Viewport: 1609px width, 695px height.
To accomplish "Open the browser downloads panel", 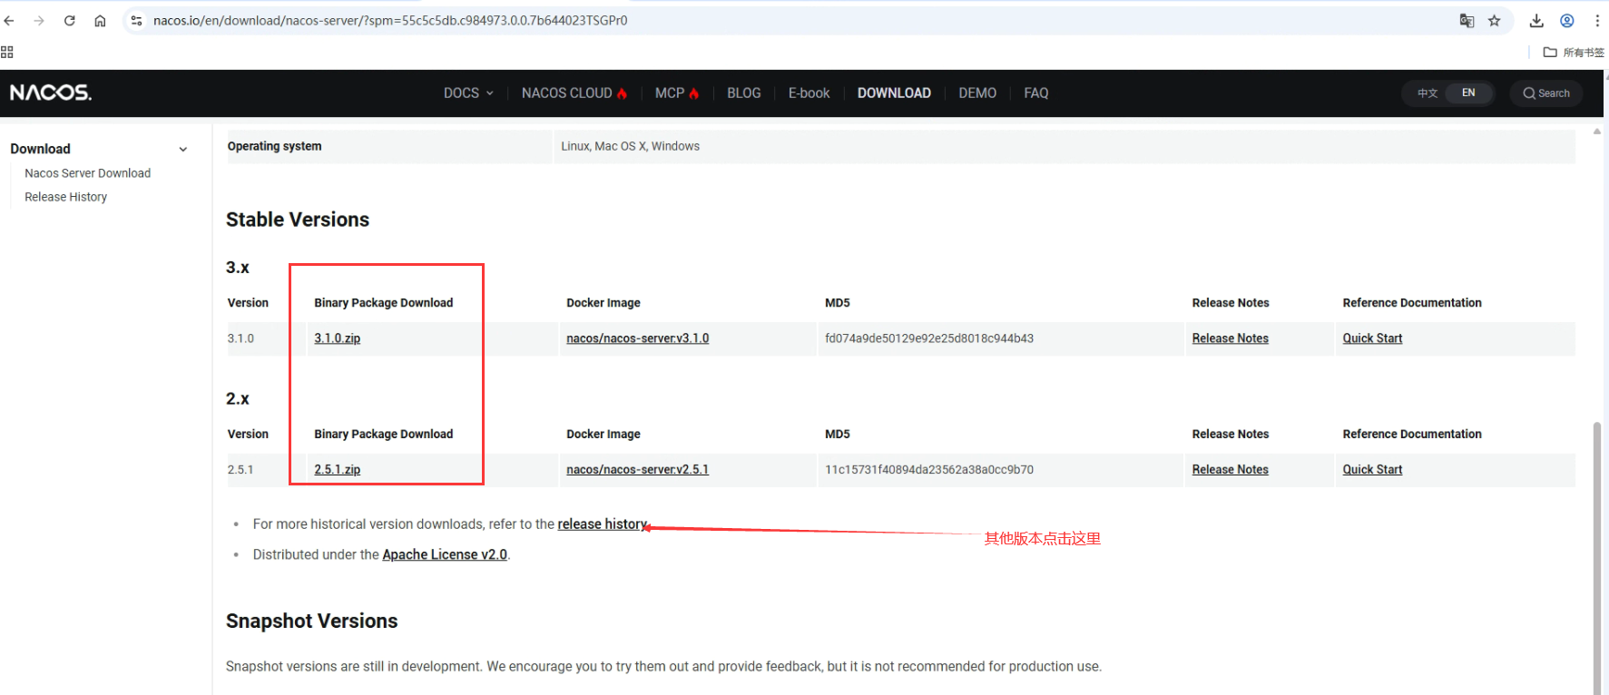I will [x=1536, y=21].
